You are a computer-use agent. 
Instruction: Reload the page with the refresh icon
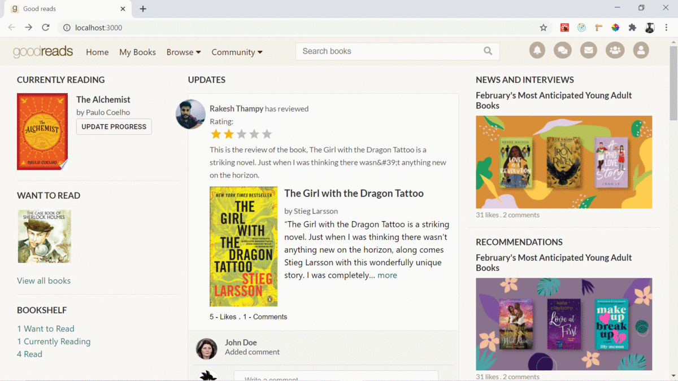[46, 27]
